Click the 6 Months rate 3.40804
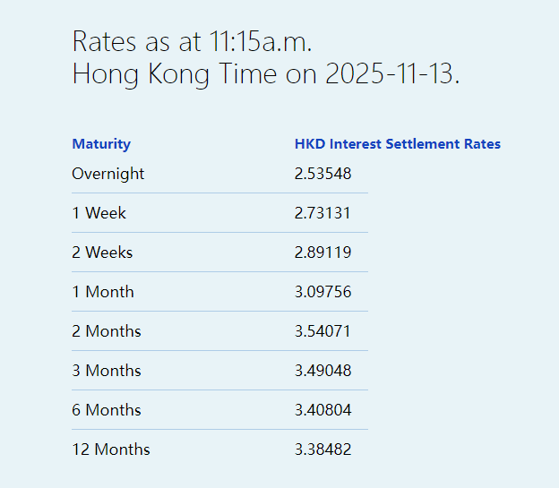This screenshot has height=488, width=559. [322, 410]
